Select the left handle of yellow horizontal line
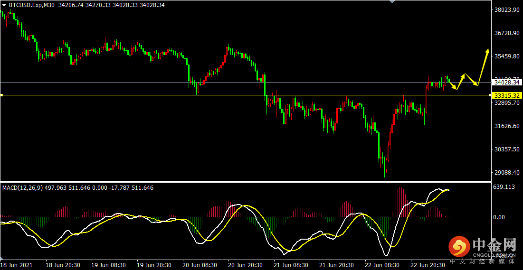This screenshot has height=270, width=523. coord(1,95)
